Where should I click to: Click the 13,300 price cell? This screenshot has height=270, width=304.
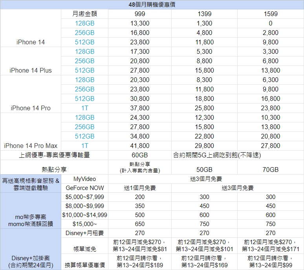tap(140, 23)
